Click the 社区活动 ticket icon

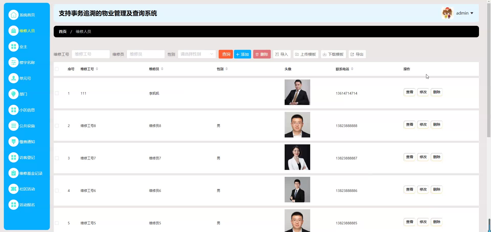tap(14, 189)
